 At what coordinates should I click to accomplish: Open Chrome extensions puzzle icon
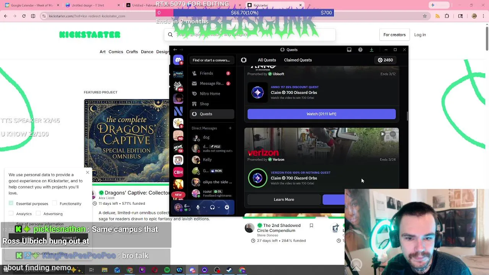447,16
